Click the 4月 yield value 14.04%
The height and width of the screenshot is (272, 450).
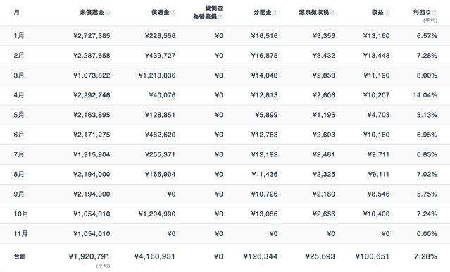click(x=425, y=95)
